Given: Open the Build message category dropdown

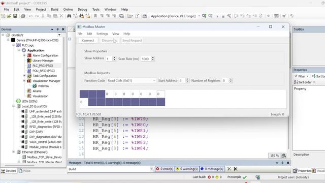Looking at the screenshot, I should pos(151,169).
